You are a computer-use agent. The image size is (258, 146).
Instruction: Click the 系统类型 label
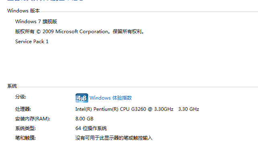point(26,128)
